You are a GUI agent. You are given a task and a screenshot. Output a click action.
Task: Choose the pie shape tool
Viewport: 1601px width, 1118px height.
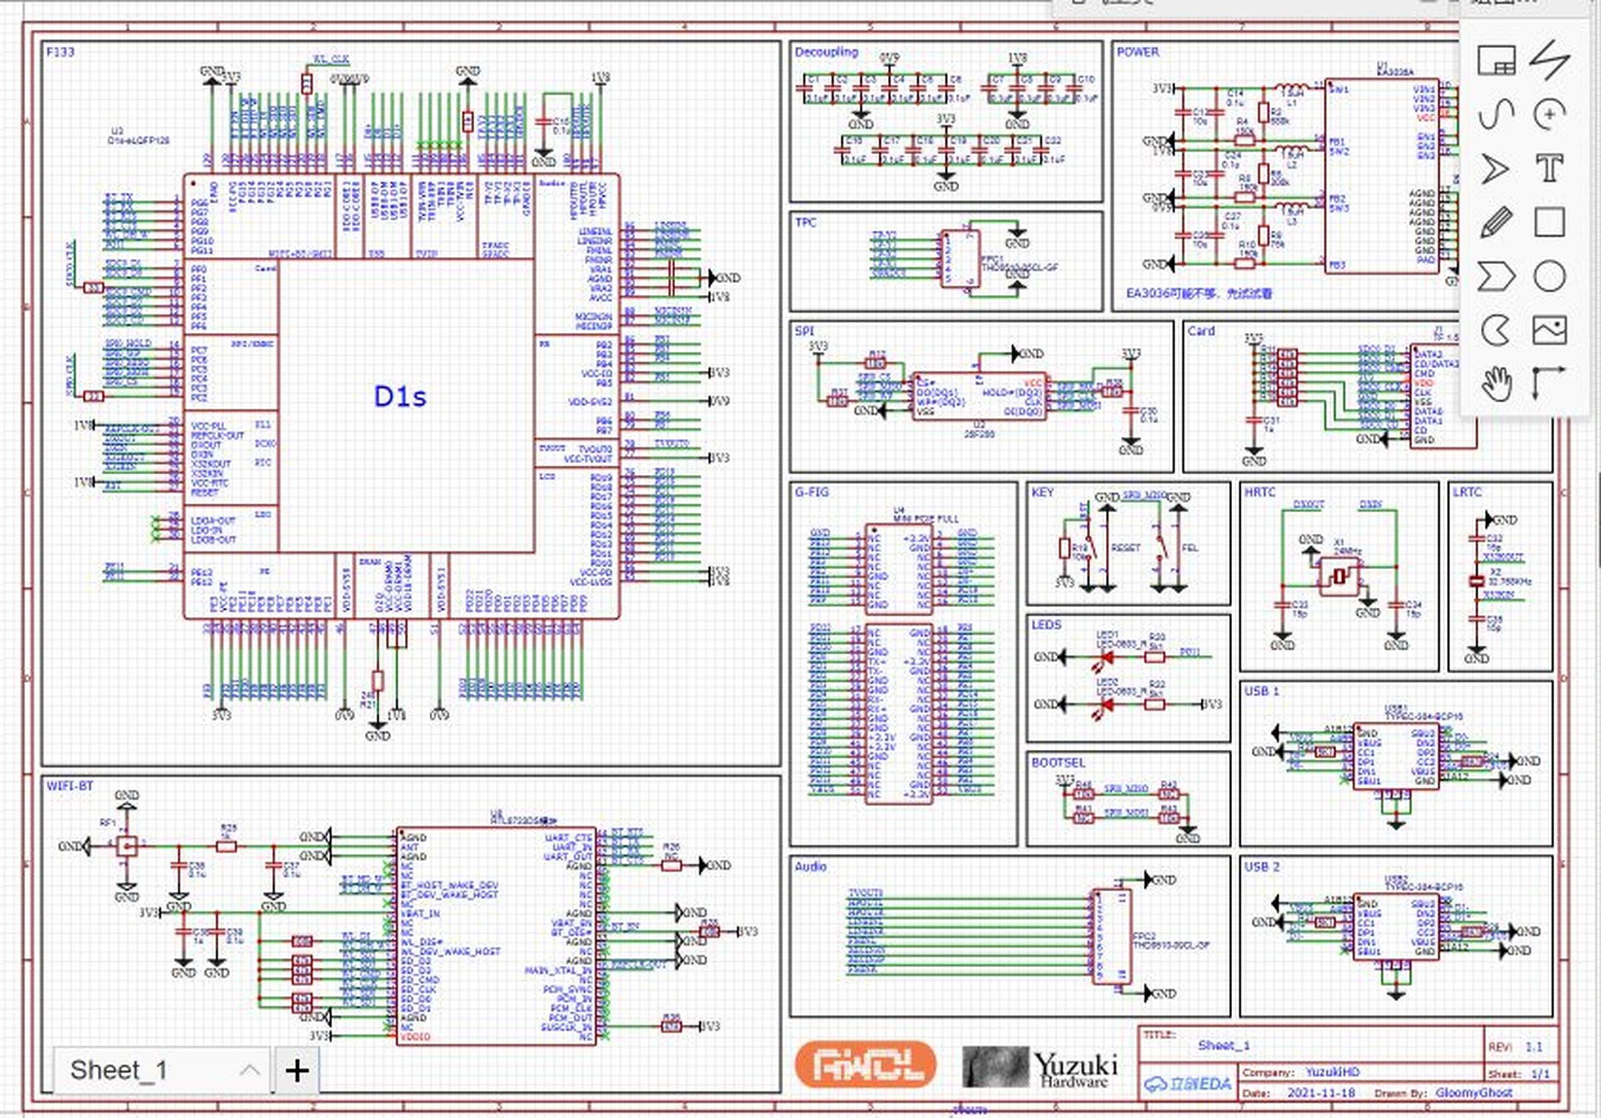pyautogui.click(x=1496, y=330)
